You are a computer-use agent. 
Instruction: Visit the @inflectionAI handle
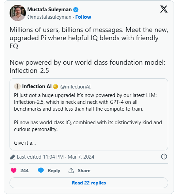point(75,87)
